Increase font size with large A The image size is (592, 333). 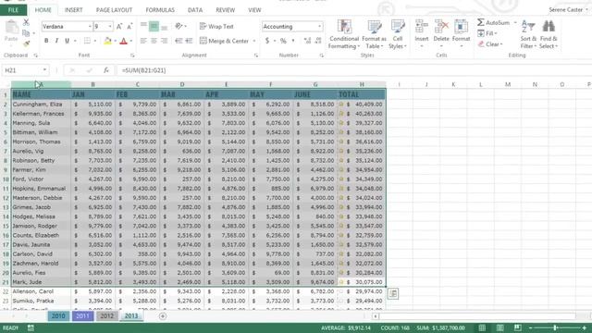click(x=119, y=27)
